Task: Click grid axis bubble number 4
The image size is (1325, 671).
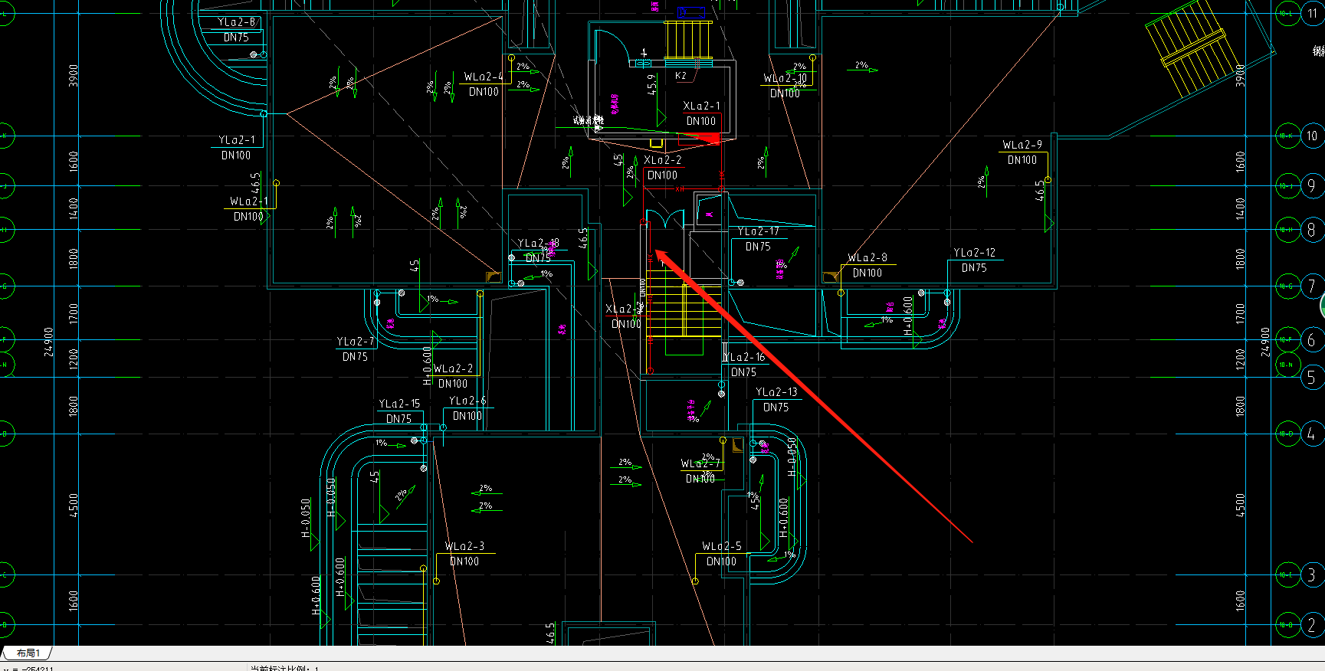Action: click(1312, 434)
